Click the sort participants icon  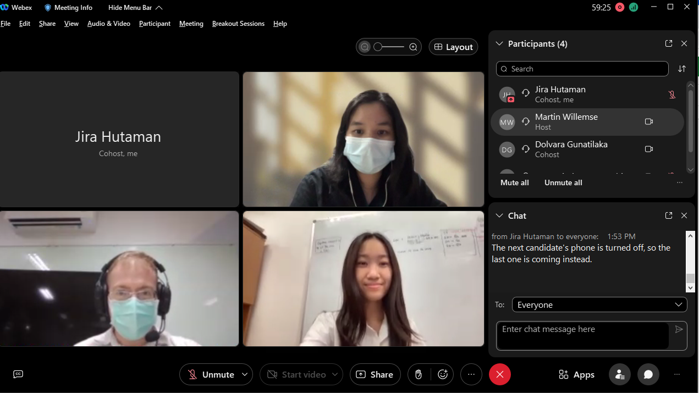(682, 69)
